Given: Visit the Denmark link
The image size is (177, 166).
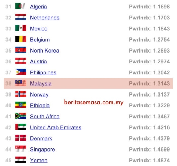Looking at the screenshot, I should pos(41,139).
